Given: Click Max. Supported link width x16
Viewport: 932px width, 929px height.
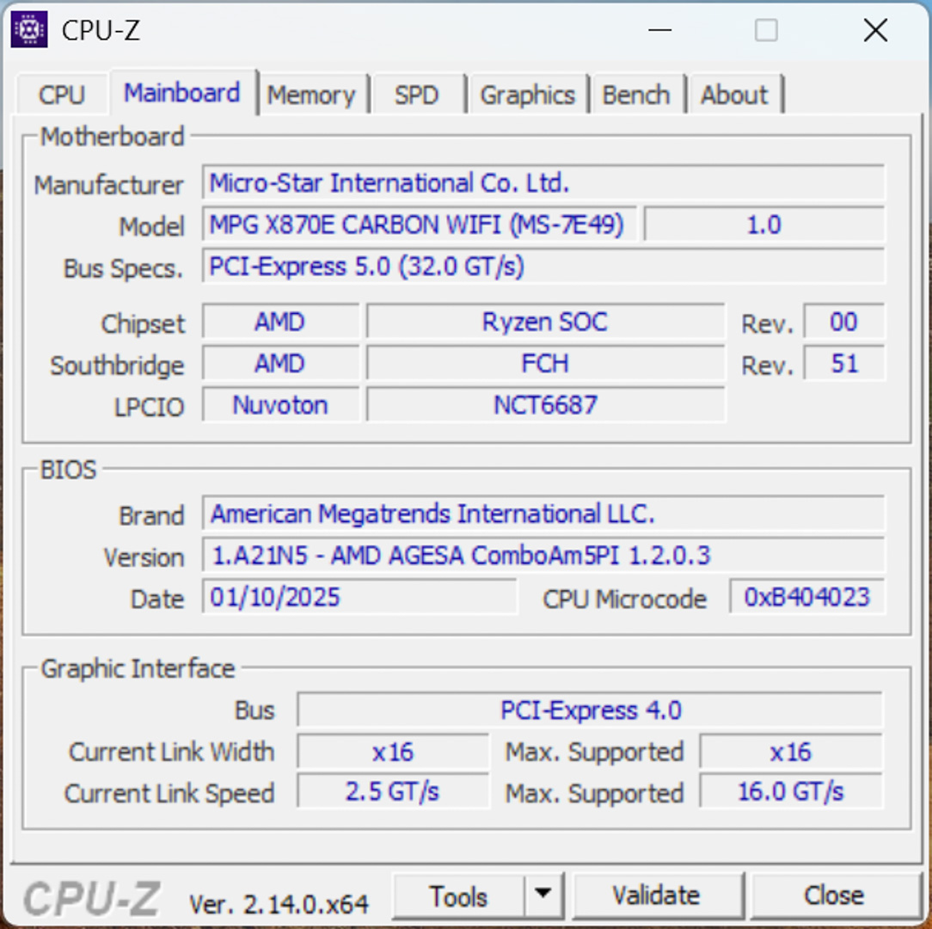Looking at the screenshot, I should point(792,752).
